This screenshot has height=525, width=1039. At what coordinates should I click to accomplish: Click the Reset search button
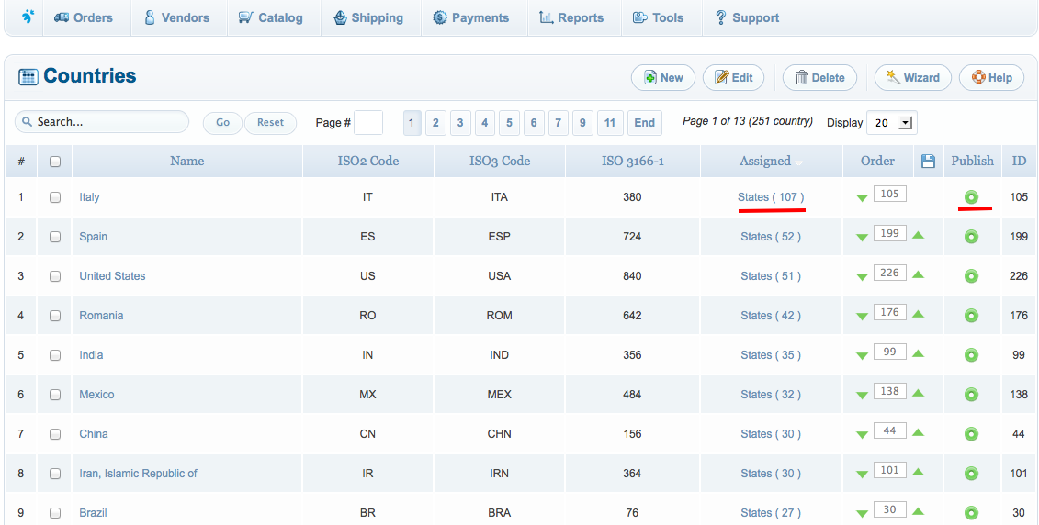click(270, 122)
